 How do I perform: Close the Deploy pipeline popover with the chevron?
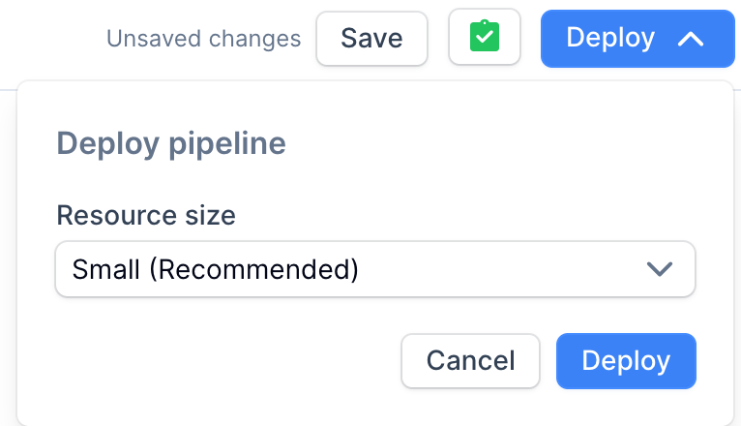click(x=690, y=39)
